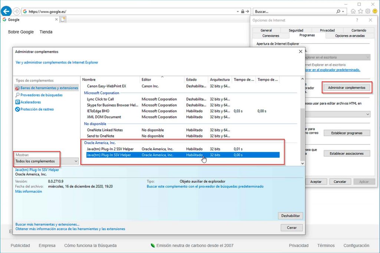This screenshot has height=253, width=380.
Task: Switch to the Conexiones tab
Action: (271, 36)
